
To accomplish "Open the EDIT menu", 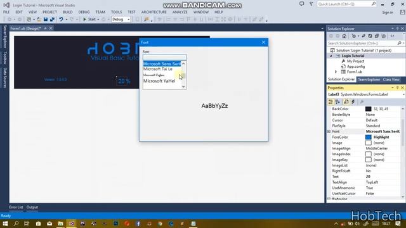I will (x=19, y=12).
